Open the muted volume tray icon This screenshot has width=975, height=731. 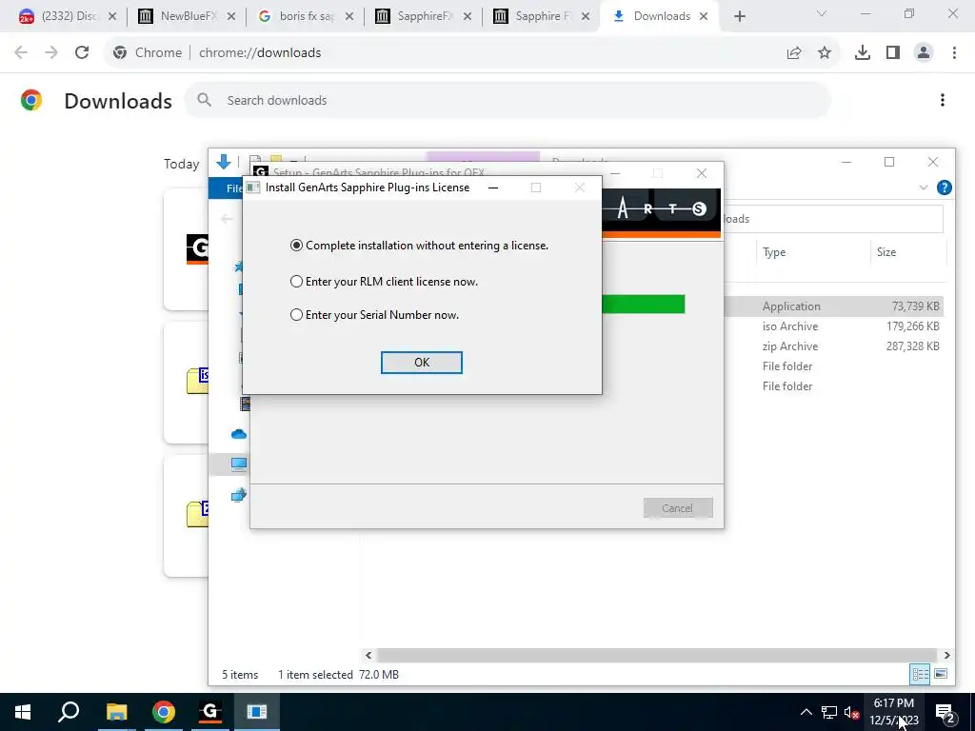tap(851, 712)
